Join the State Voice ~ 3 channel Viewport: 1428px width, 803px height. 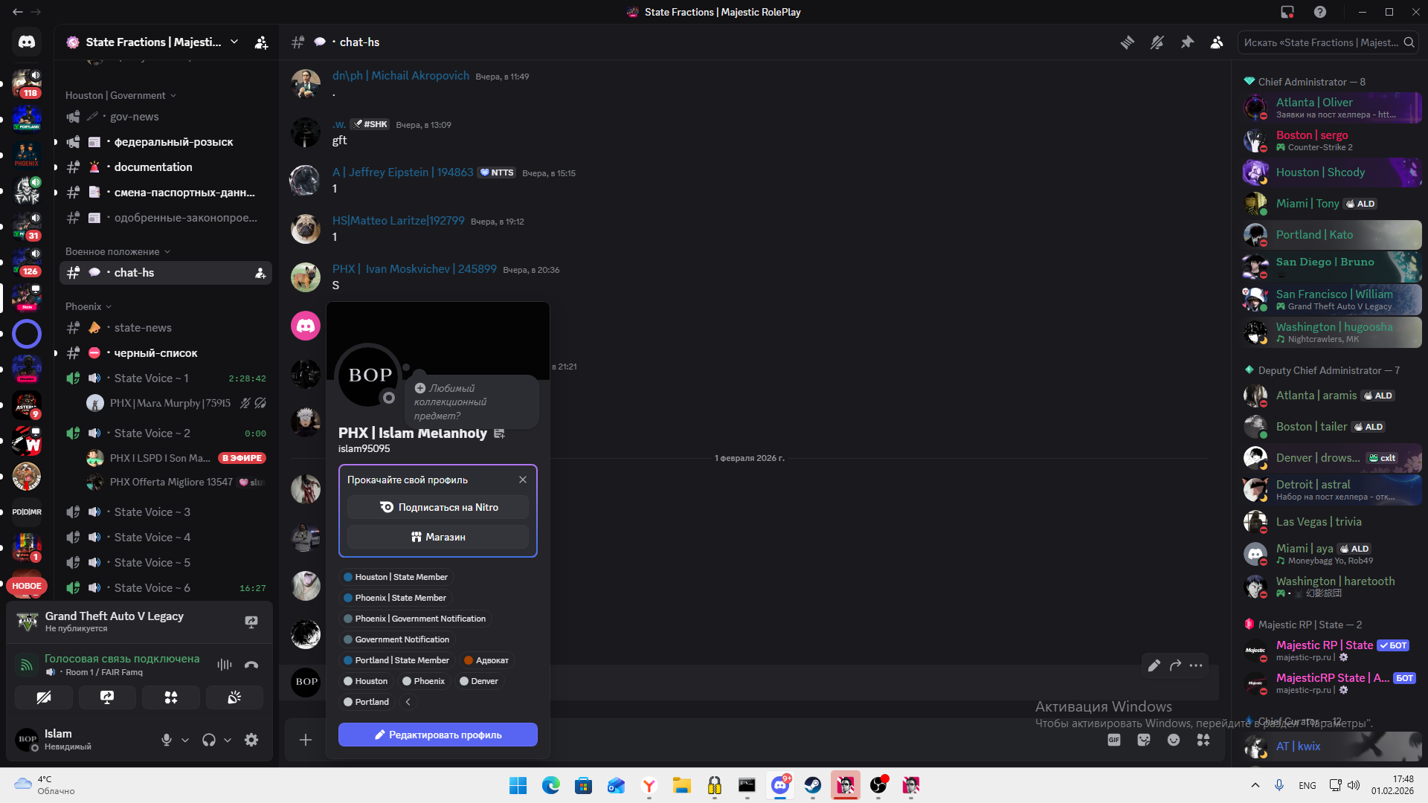(x=152, y=512)
